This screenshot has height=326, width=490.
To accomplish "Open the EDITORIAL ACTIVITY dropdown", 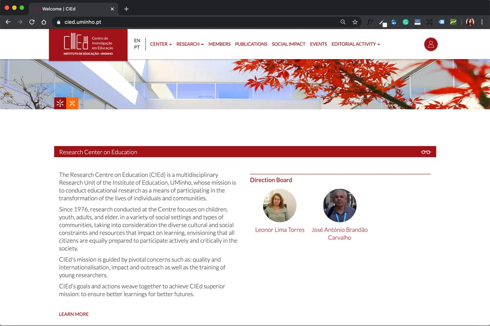I will click(x=356, y=44).
